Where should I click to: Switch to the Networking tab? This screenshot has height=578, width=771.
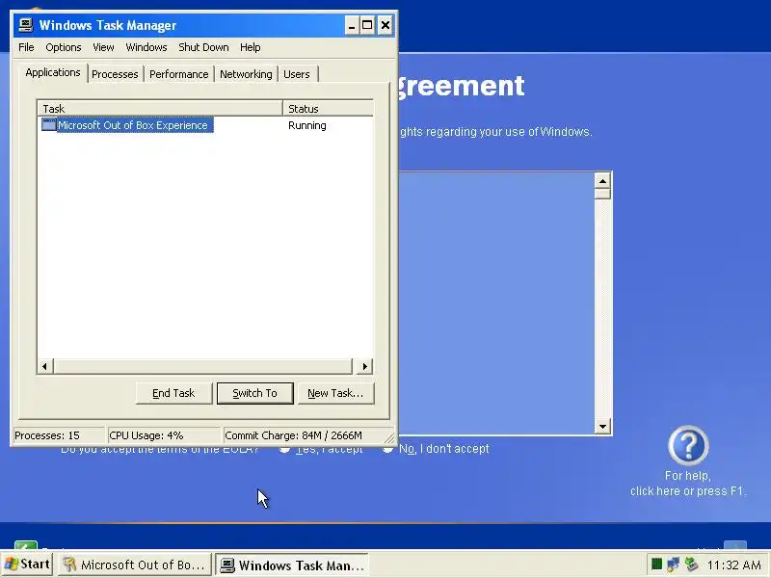[x=246, y=74]
